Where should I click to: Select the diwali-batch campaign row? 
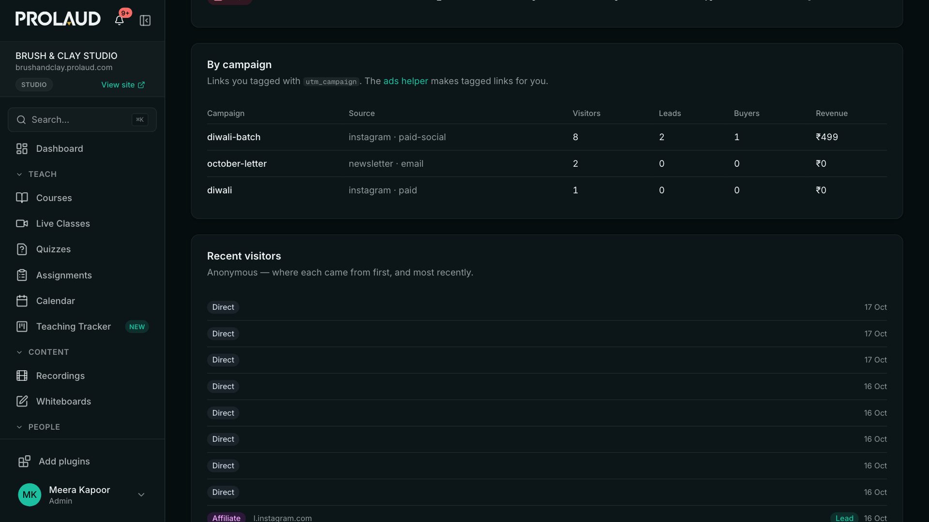click(547, 137)
